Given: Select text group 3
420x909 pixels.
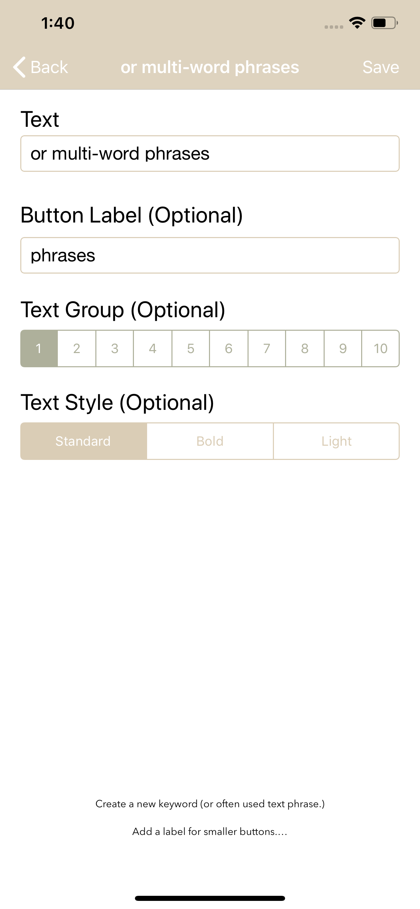Looking at the screenshot, I should coord(115,349).
